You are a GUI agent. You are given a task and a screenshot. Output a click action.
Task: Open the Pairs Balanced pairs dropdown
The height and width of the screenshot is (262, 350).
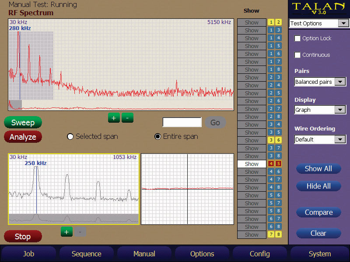[x=320, y=82]
